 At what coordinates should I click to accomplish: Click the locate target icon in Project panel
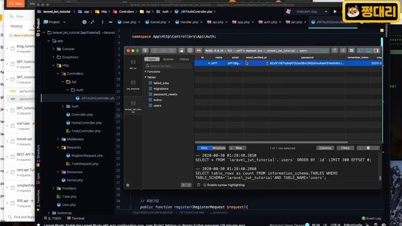(84, 23)
